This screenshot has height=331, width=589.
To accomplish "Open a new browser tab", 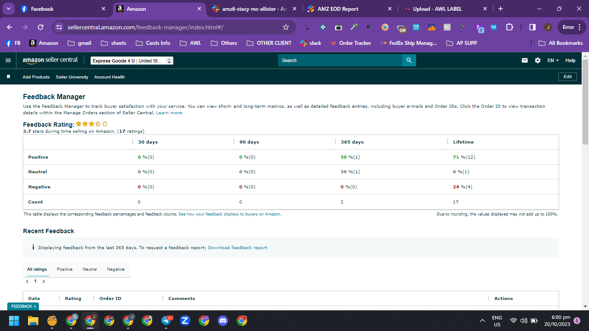I will [500, 9].
